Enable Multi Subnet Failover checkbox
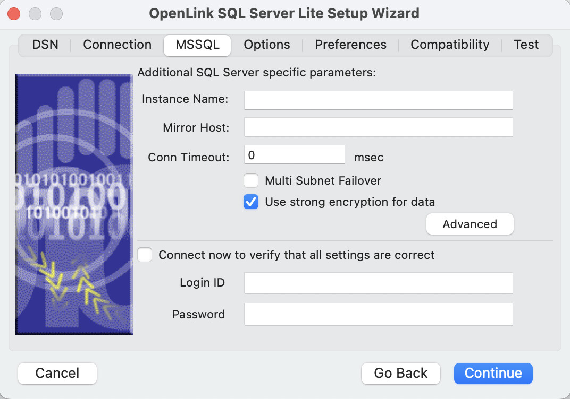This screenshot has width=570, height=399. (251, 181)
